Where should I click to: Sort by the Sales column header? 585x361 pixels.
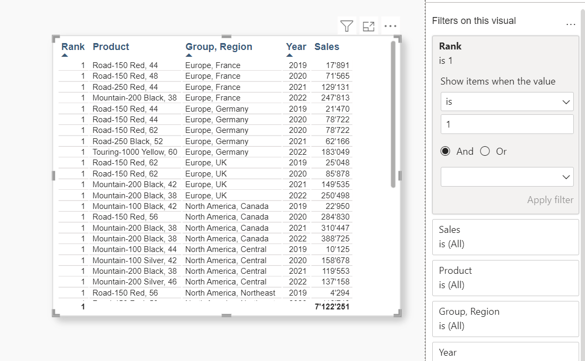pos(327,47)
